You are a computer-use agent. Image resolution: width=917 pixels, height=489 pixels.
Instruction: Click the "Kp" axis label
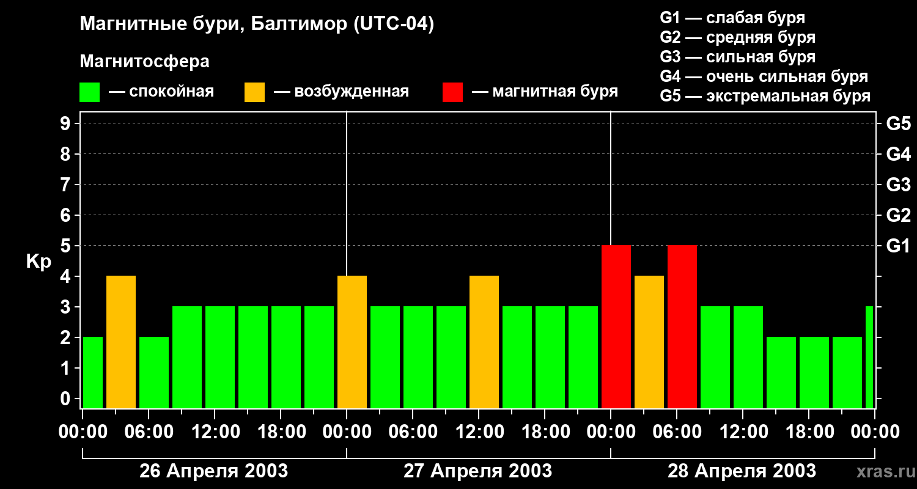39,262
